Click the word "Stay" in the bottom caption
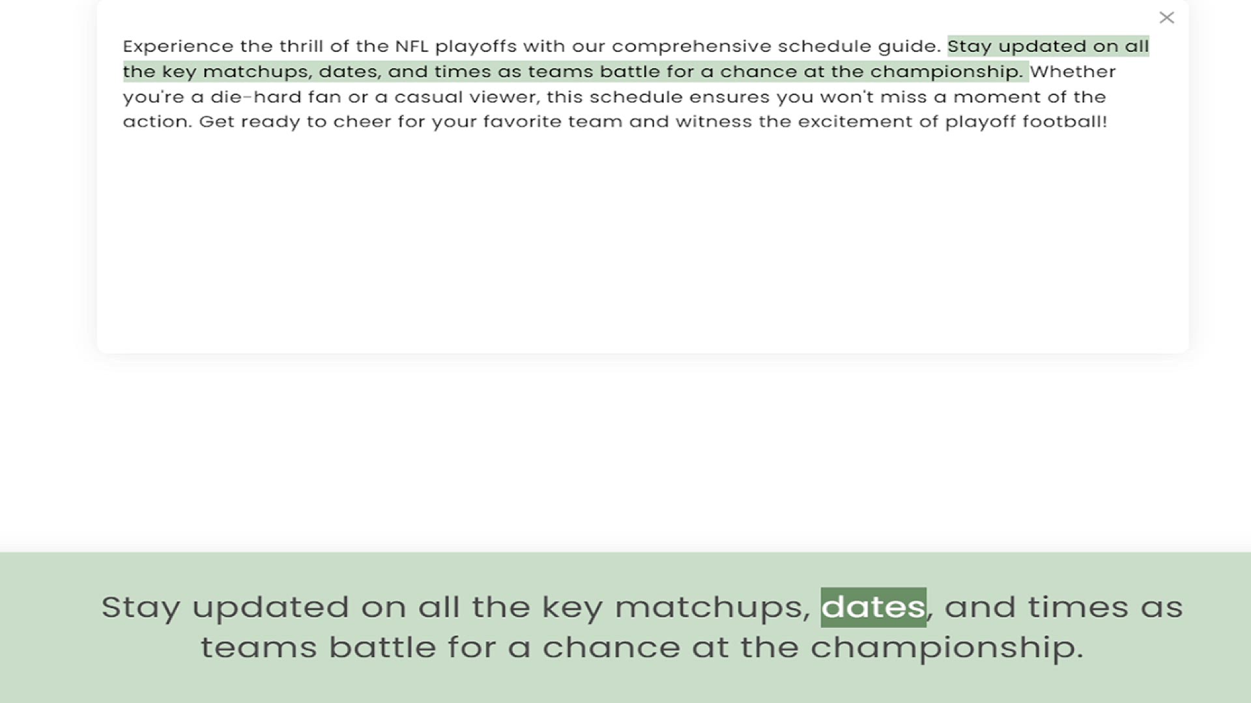The height and width of the screenshot is (703, 1251). [140, 607]
